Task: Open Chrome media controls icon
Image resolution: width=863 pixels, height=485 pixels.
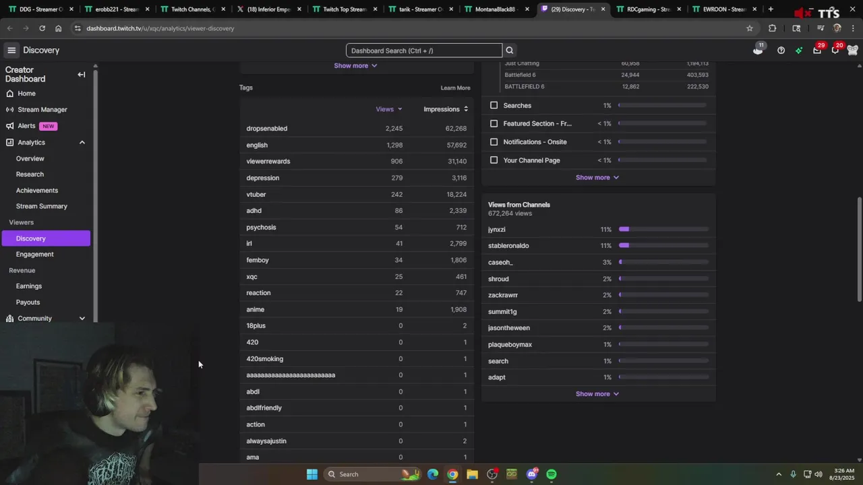Action: click(x=821, y=28)
